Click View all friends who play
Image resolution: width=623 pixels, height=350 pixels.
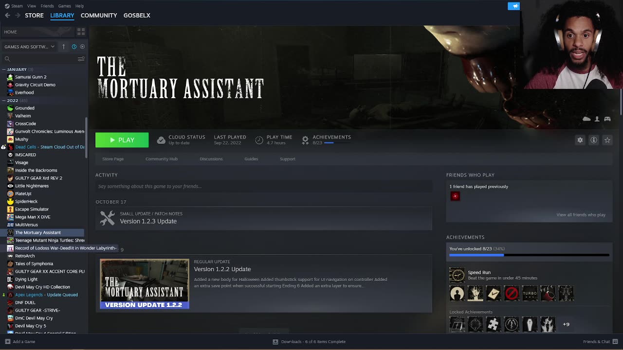(581, 215)
